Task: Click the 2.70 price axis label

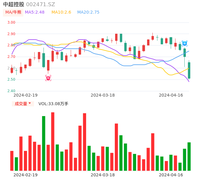Action: pyautogui.click(x=11, y=57)
